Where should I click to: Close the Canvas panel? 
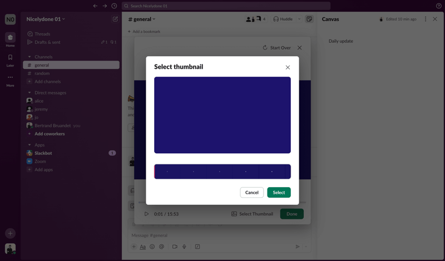tap(435, 19)
